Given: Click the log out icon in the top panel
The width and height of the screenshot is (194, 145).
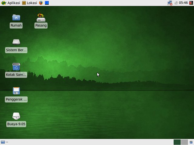Looking at the screenshot, I should [191, 3].
